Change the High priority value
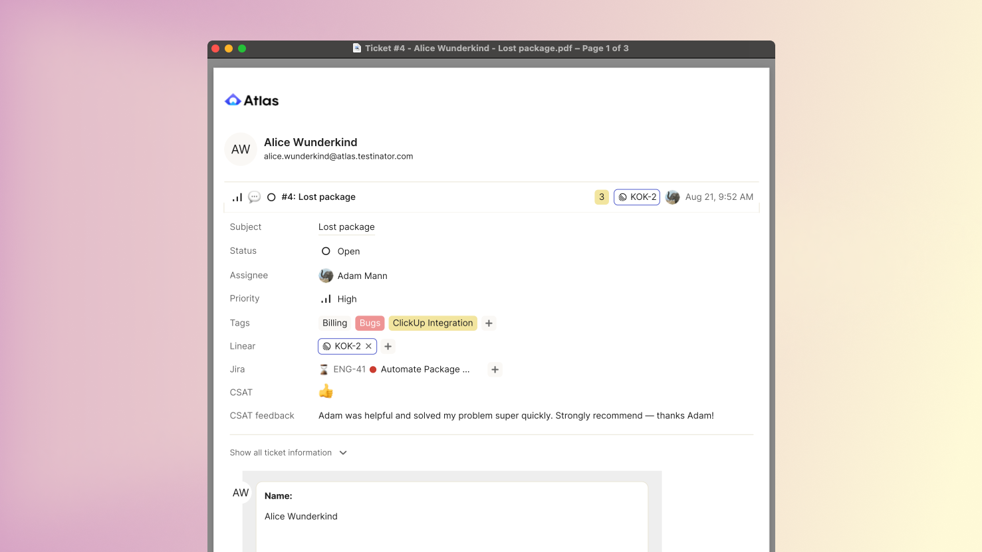 (x=339, y=299)
